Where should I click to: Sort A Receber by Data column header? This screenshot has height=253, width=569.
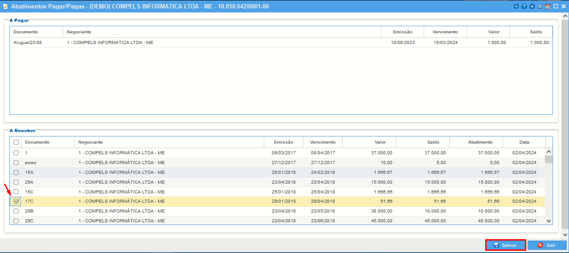coord(524,142)
